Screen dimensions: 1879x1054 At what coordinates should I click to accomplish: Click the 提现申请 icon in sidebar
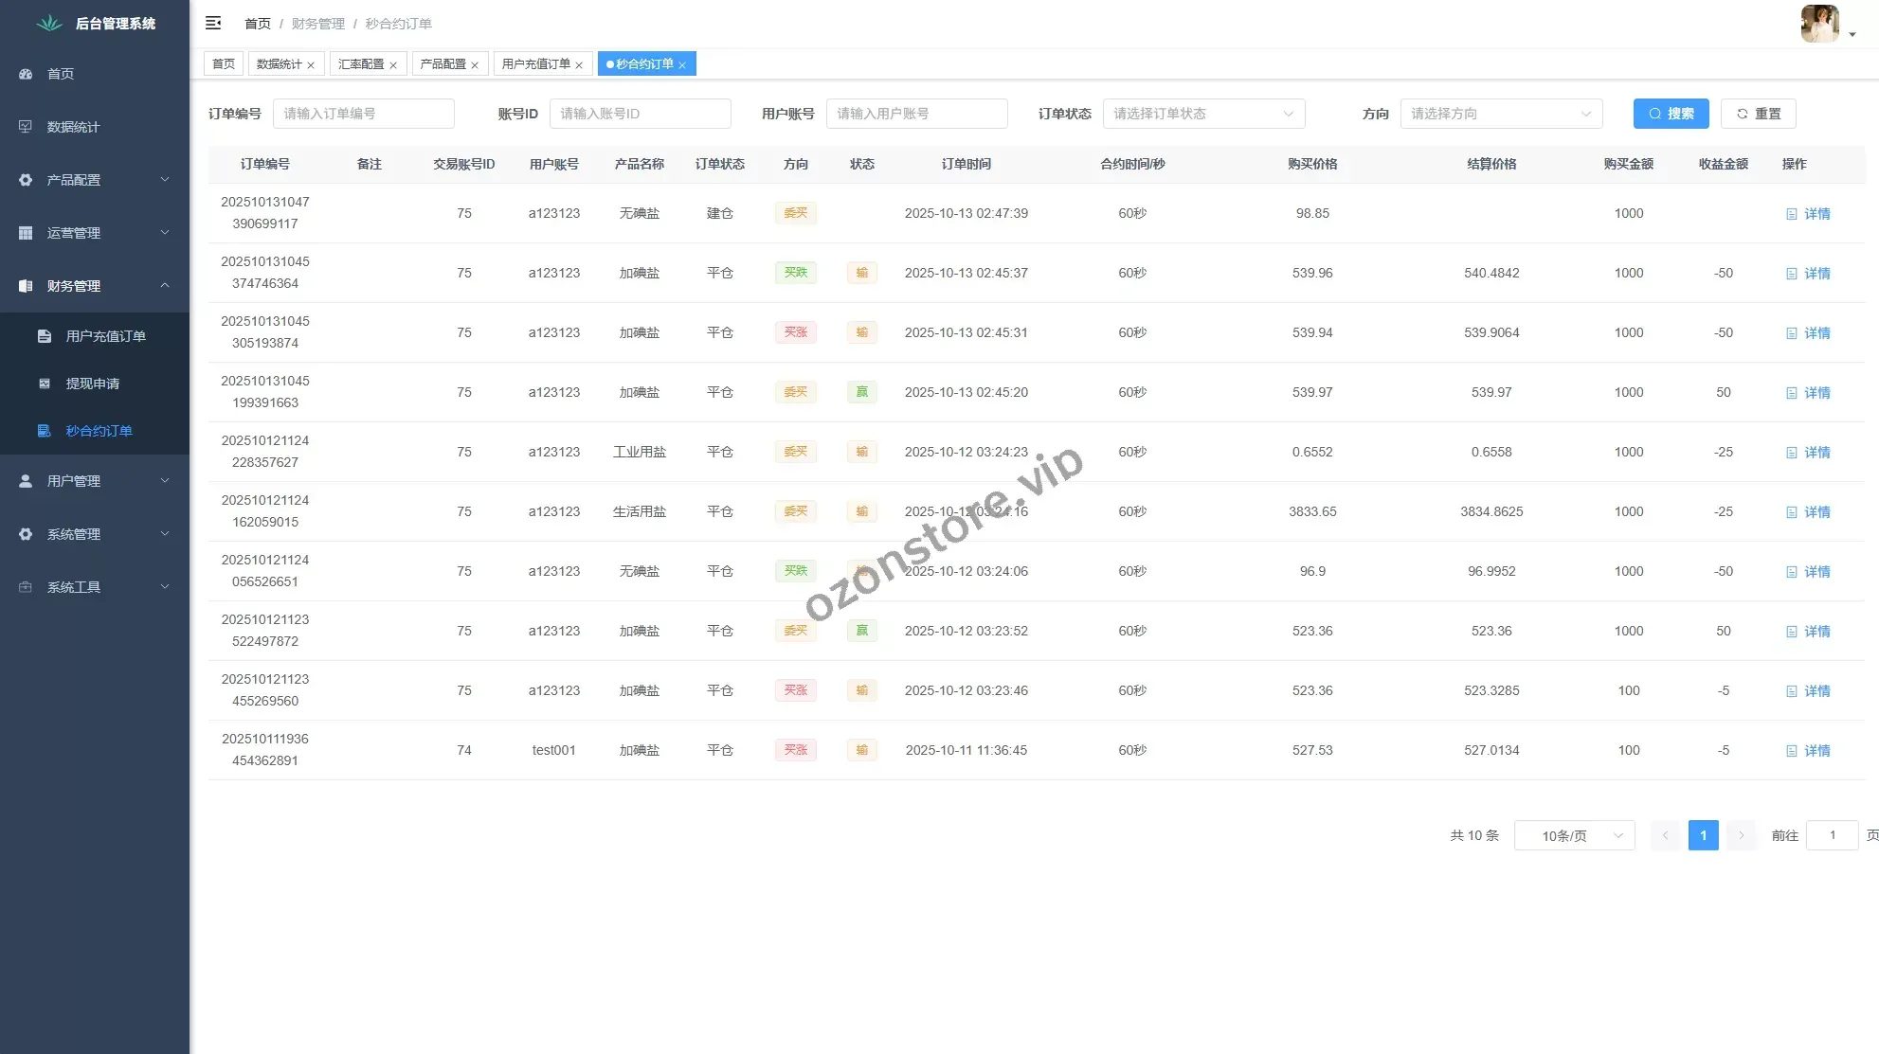[x=45, y=384]
